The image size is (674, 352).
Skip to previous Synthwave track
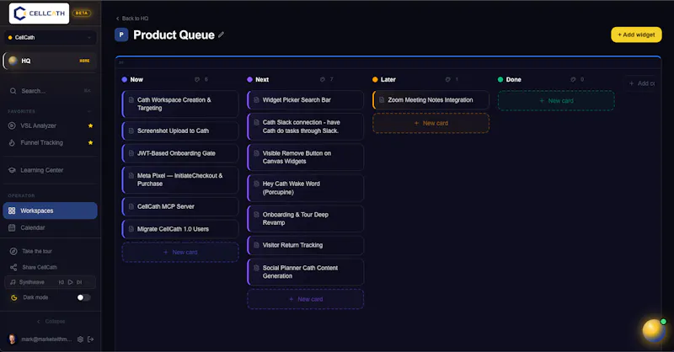[61, 282]
